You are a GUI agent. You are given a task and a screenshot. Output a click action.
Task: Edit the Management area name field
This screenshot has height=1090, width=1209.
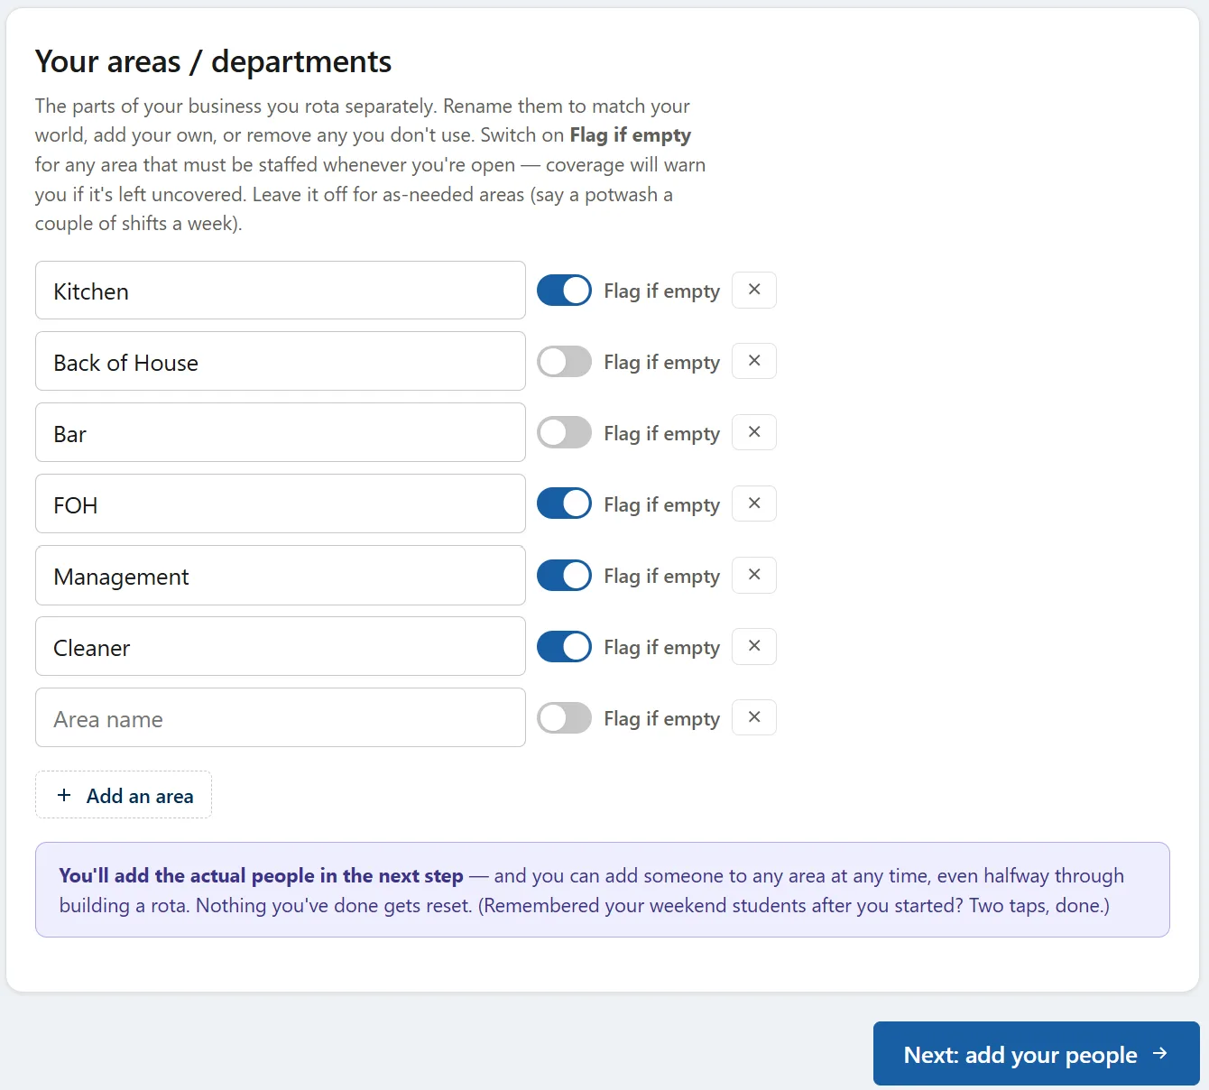coord(281,575)
